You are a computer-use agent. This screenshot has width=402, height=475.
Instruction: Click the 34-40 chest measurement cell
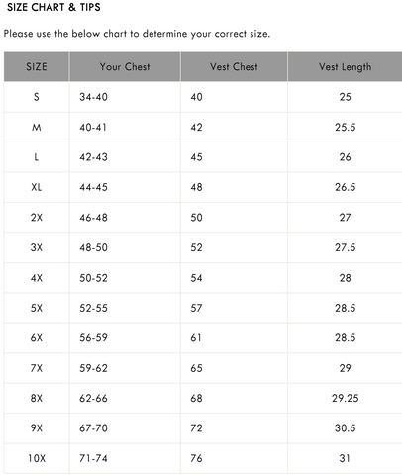click(x=125, y=97)
